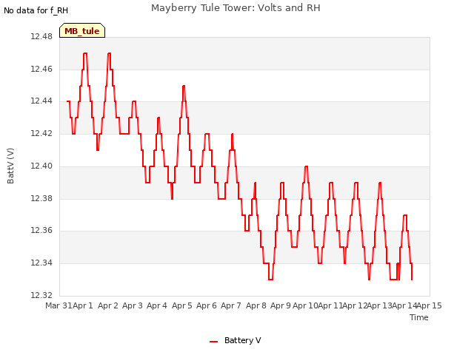Click the Apr 3 x-axis date label
This screenshot has width=474, height=355.
click(x=133, y=305)
